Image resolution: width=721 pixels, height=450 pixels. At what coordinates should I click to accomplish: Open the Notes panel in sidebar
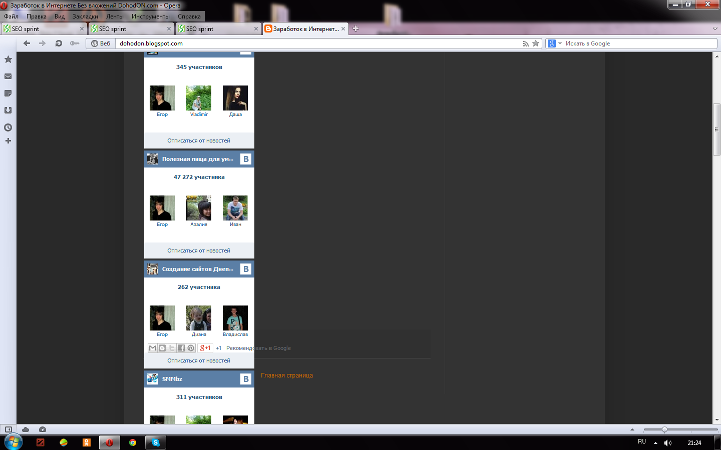8,93
